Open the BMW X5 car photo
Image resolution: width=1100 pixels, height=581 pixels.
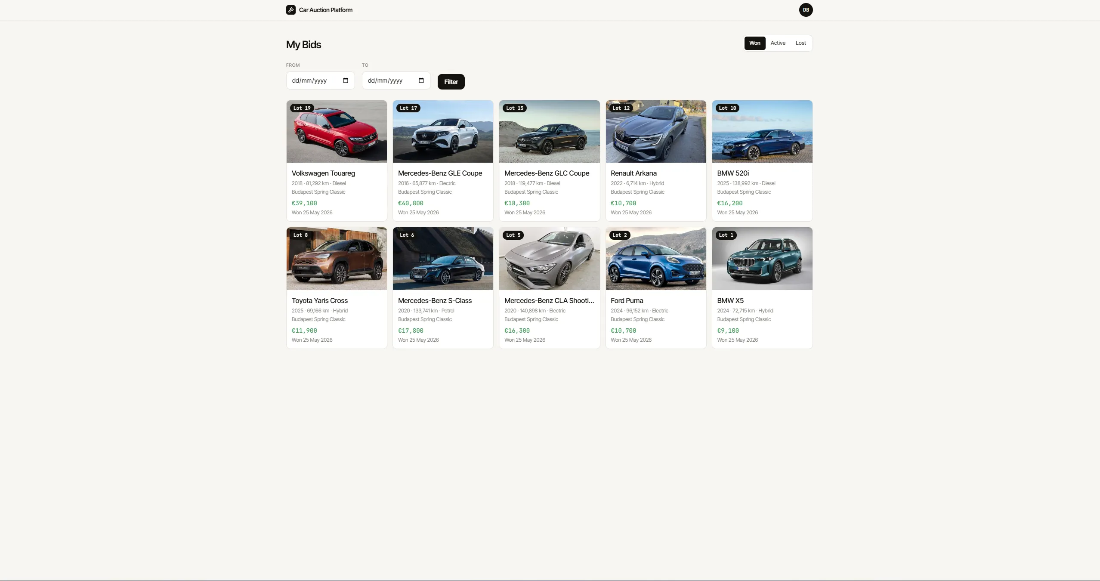pyautogui.click(x=762, y=259)
